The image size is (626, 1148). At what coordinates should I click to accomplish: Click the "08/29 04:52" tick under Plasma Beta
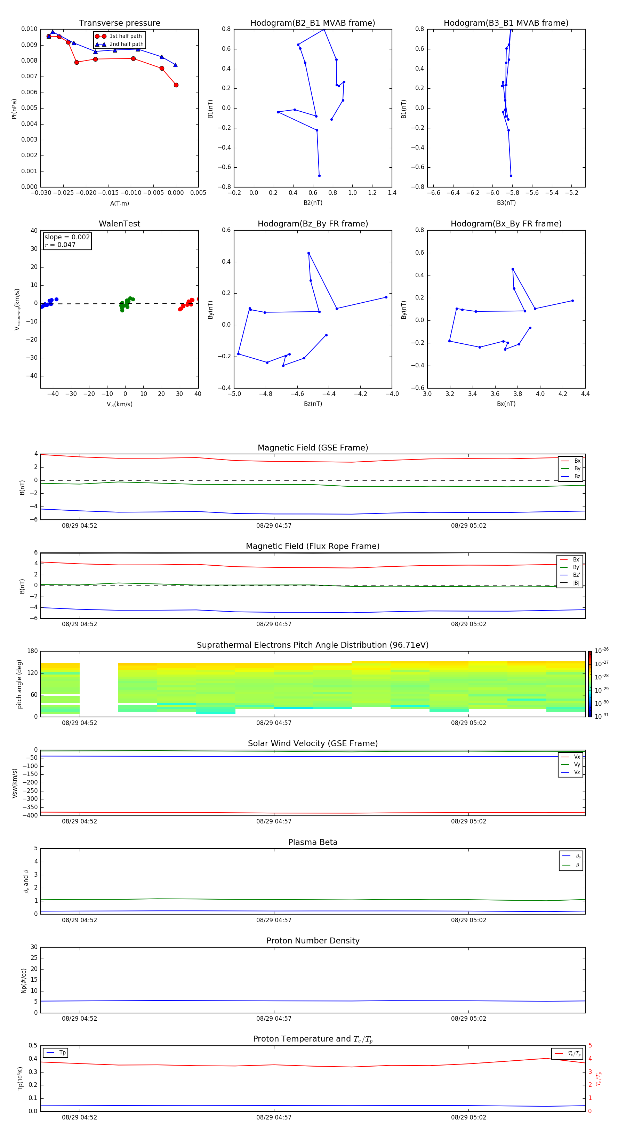(x=79, y=920)
